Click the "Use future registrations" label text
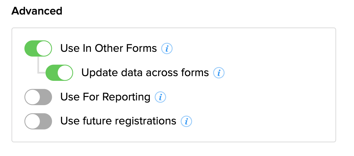 pos(118,121)
